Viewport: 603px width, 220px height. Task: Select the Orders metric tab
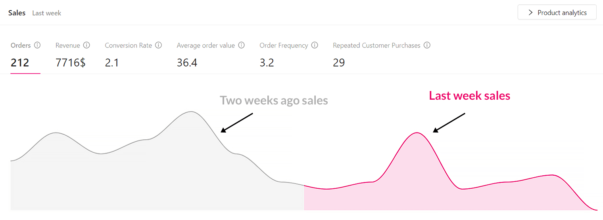coord(21,55)
